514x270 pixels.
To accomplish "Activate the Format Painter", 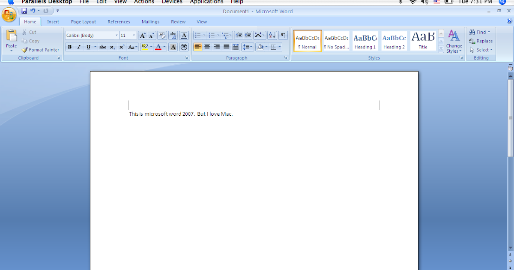I will pyautogui.click(x=41, y=50).
